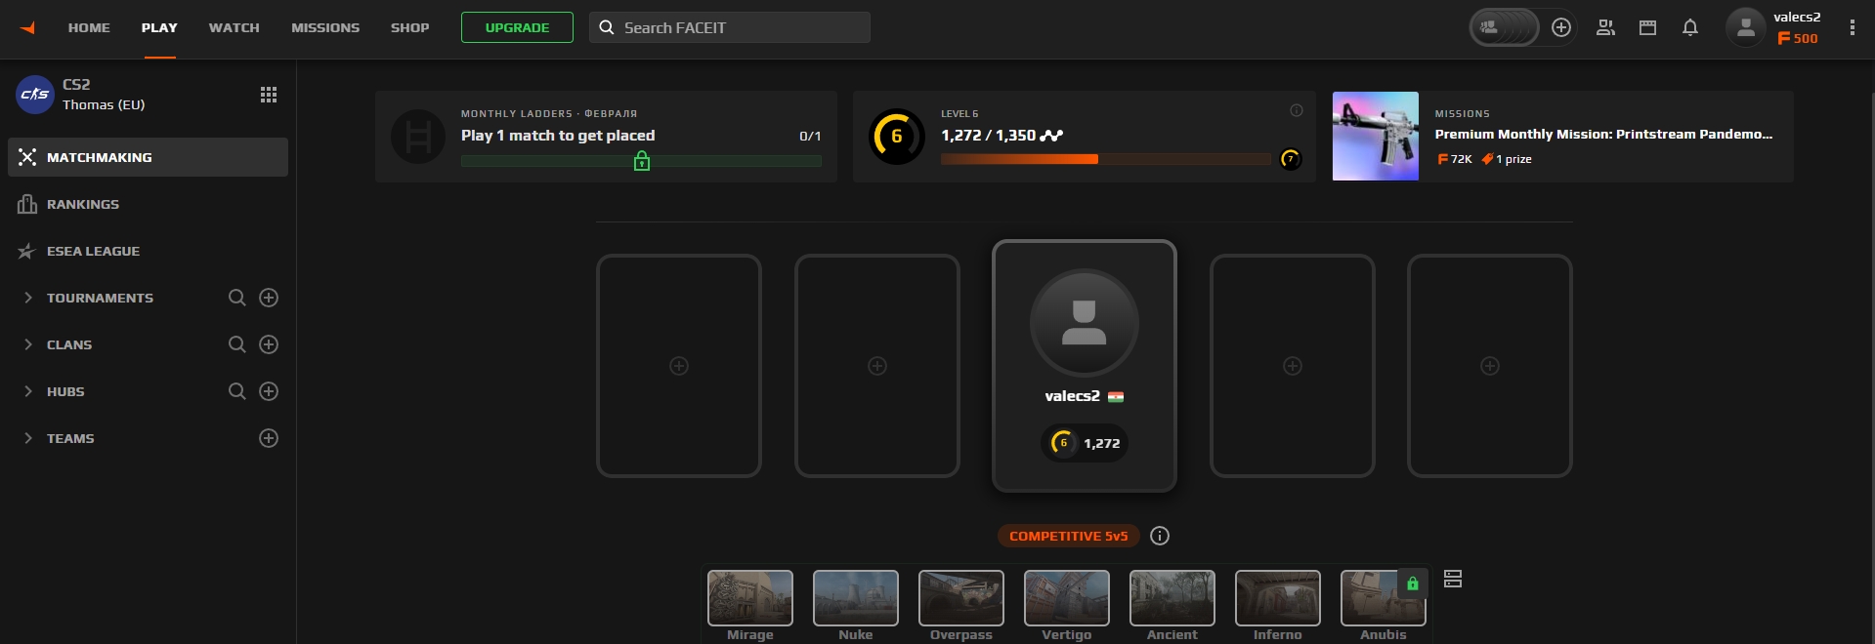The width and height of the screenshot is (1875, 644).
Task: Search tournaments with the magnifier icon
Action: (x=237, y=298)
